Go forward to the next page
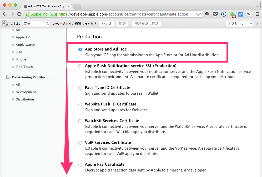The height and width of the screenshot is (177, 262). tap(12, 14)
